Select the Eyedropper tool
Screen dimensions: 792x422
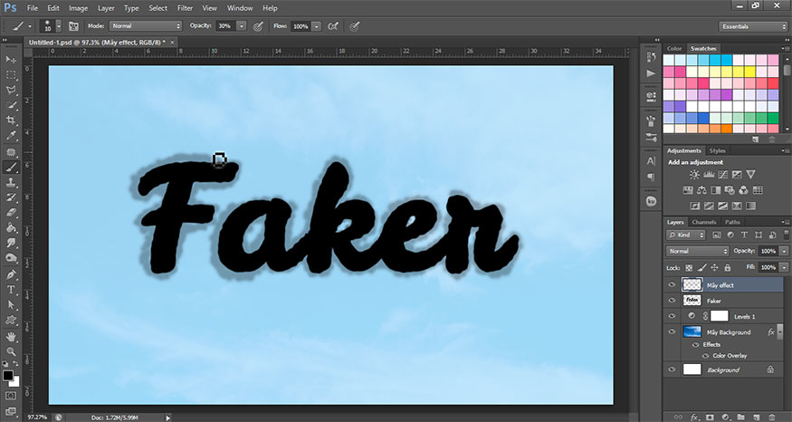(x=11, y=136)
